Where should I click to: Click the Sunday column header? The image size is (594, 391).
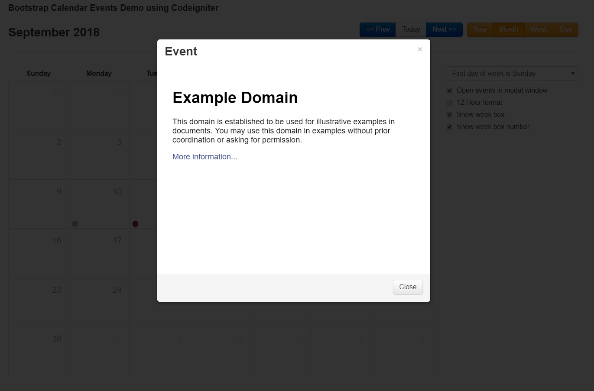point(39,74)
